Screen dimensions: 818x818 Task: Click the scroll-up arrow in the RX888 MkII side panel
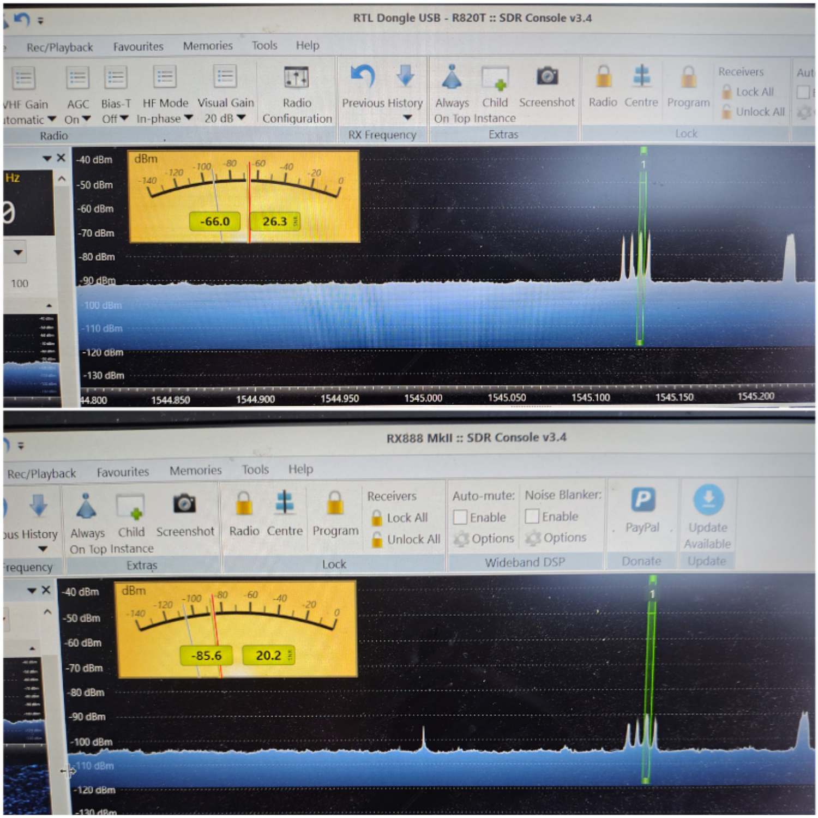[47, 612]
